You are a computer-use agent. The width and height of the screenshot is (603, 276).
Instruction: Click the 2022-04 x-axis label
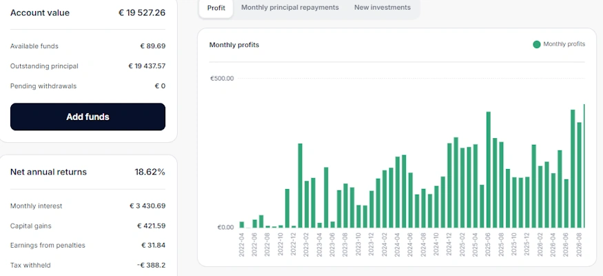coord(241,245)
